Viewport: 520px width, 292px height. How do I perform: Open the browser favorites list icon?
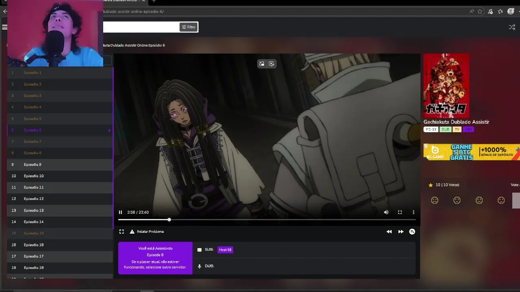click(x=500, y=11)
